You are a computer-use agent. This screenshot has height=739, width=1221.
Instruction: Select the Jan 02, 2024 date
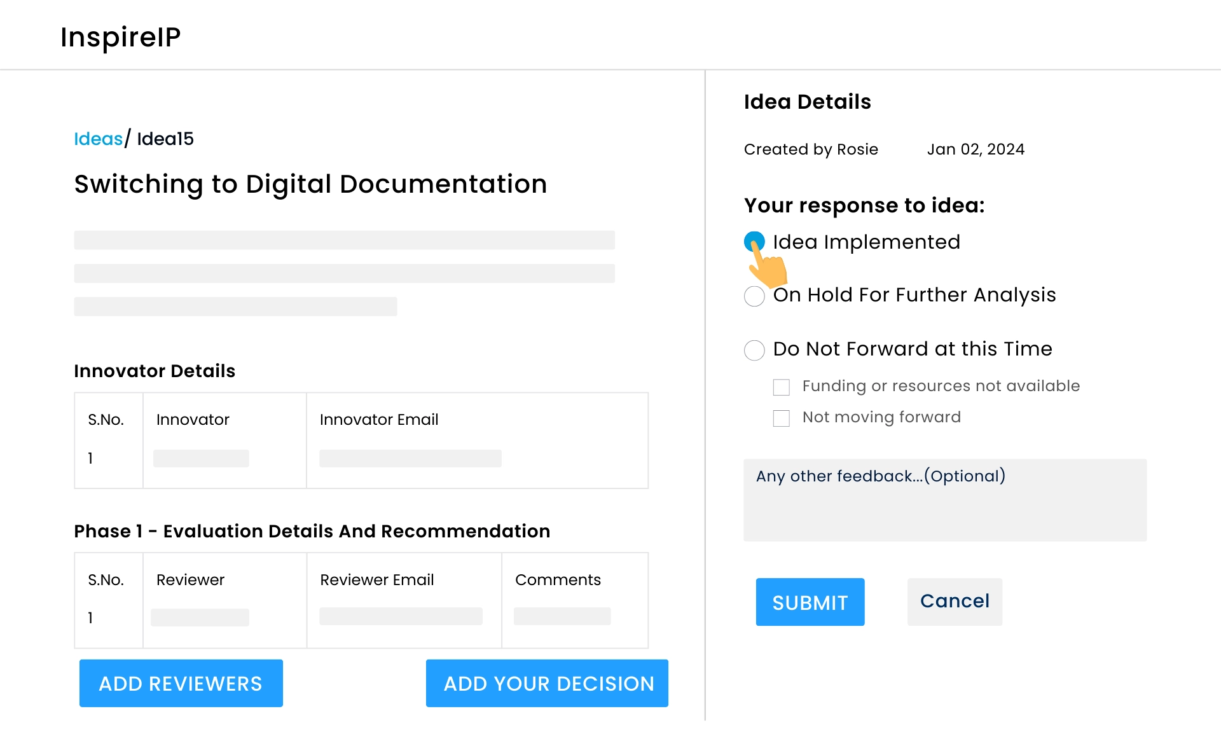(976, 149)
